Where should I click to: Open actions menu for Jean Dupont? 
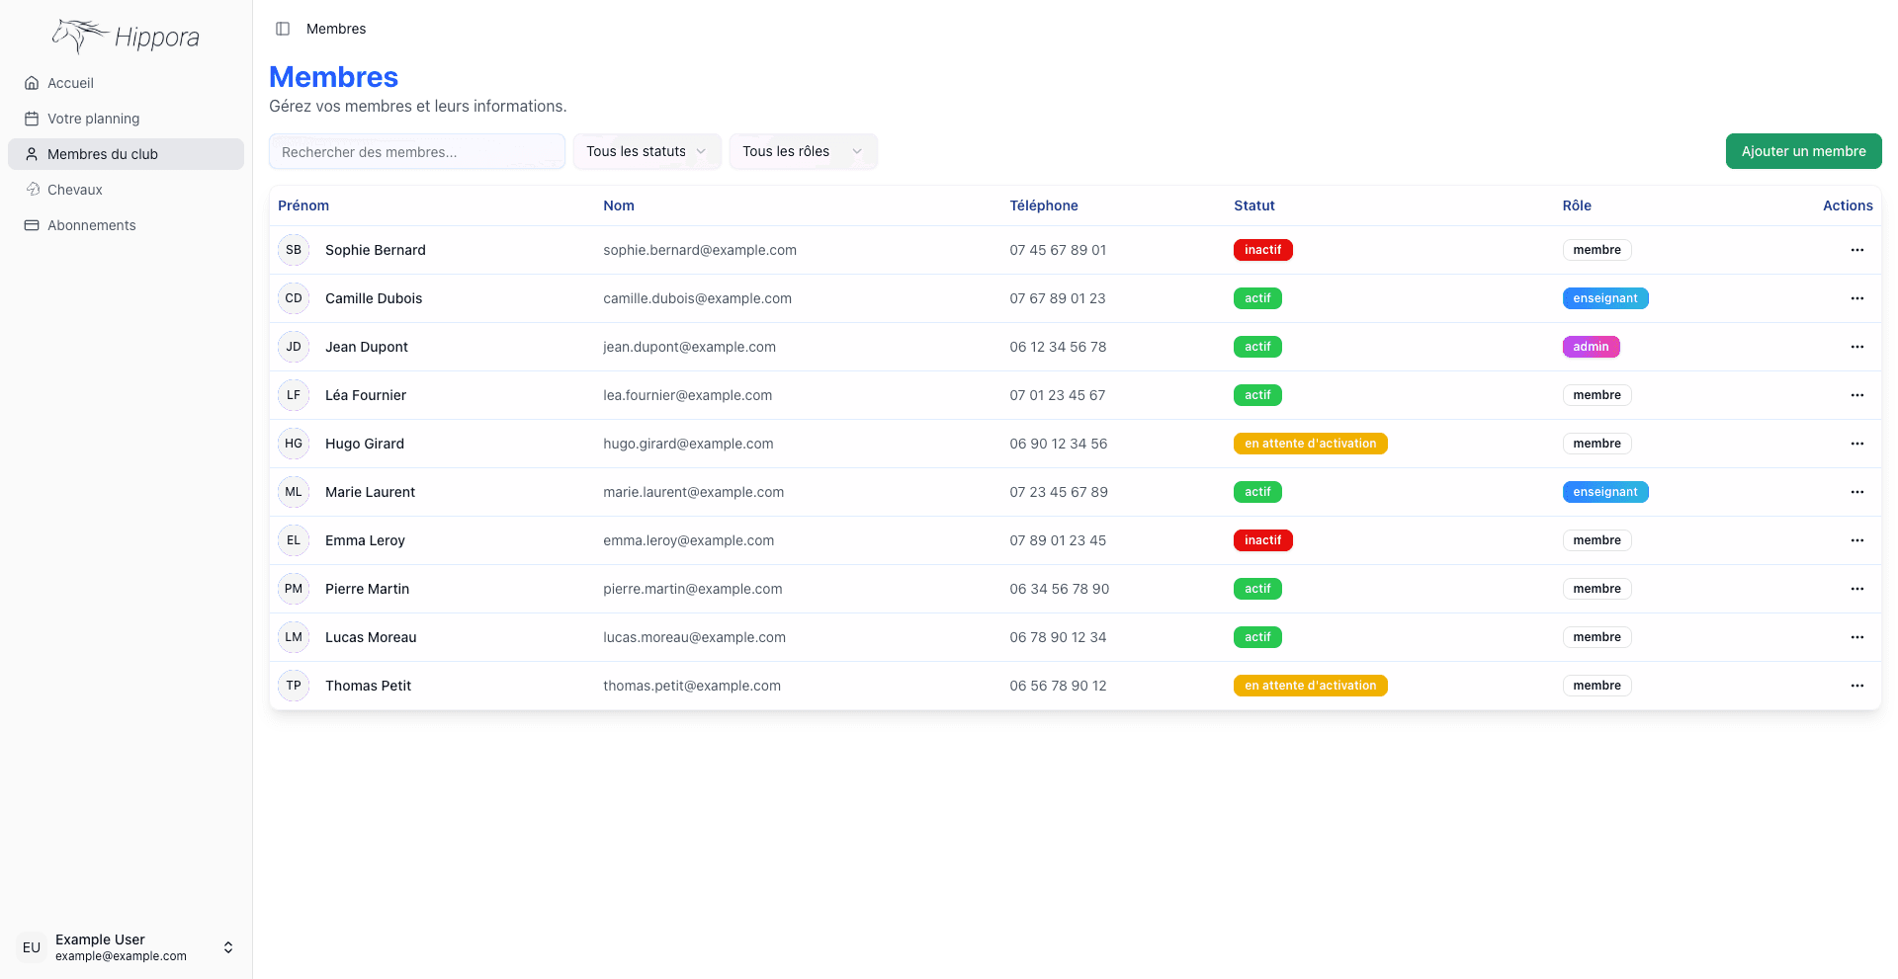1856,347
